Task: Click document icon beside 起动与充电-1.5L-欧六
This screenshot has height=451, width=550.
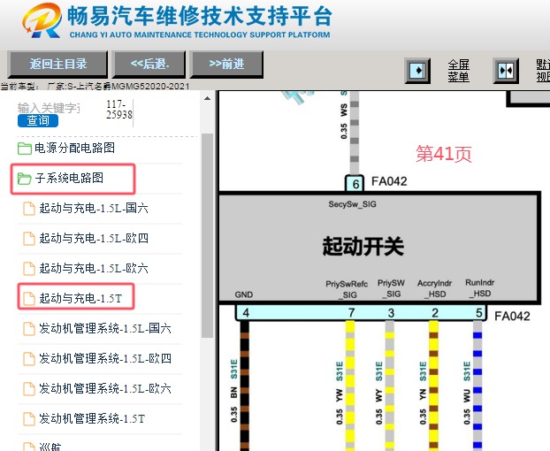Action: coord(29,269)
